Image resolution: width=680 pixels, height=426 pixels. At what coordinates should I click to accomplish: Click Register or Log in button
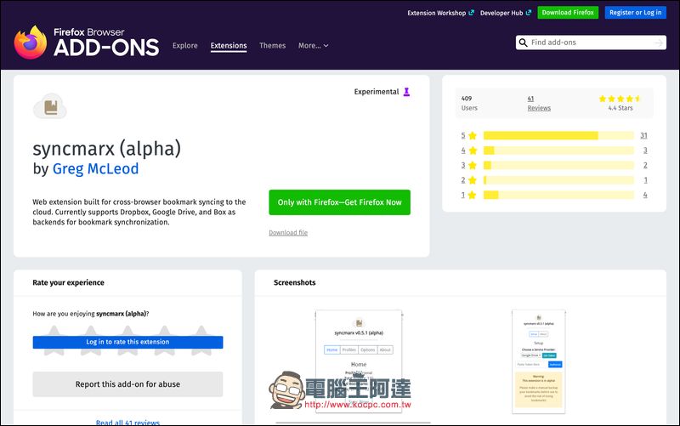(x=636, y=13)
